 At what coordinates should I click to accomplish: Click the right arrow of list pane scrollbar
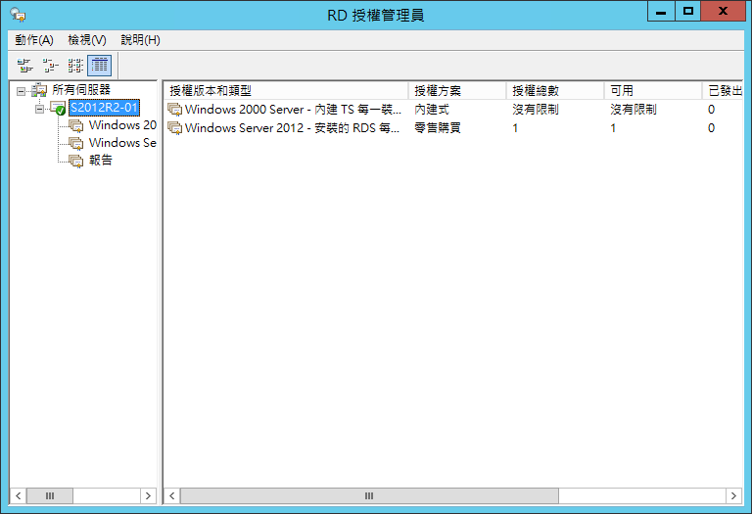[x=733, y=495]
